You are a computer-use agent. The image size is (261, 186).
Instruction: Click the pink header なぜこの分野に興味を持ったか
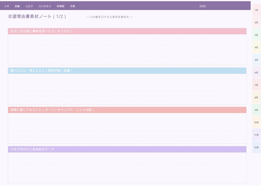pos(127,31)
